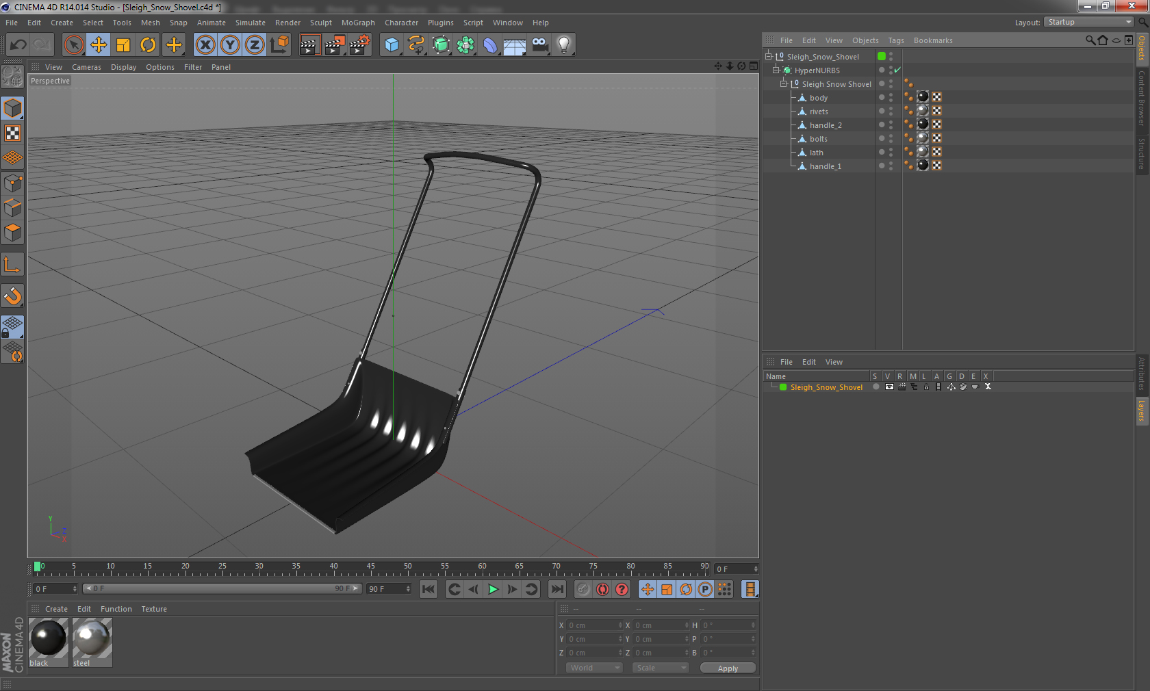1150x691 pixels.
Task: Open Edit Render Settings
Action: coord(360,45)
